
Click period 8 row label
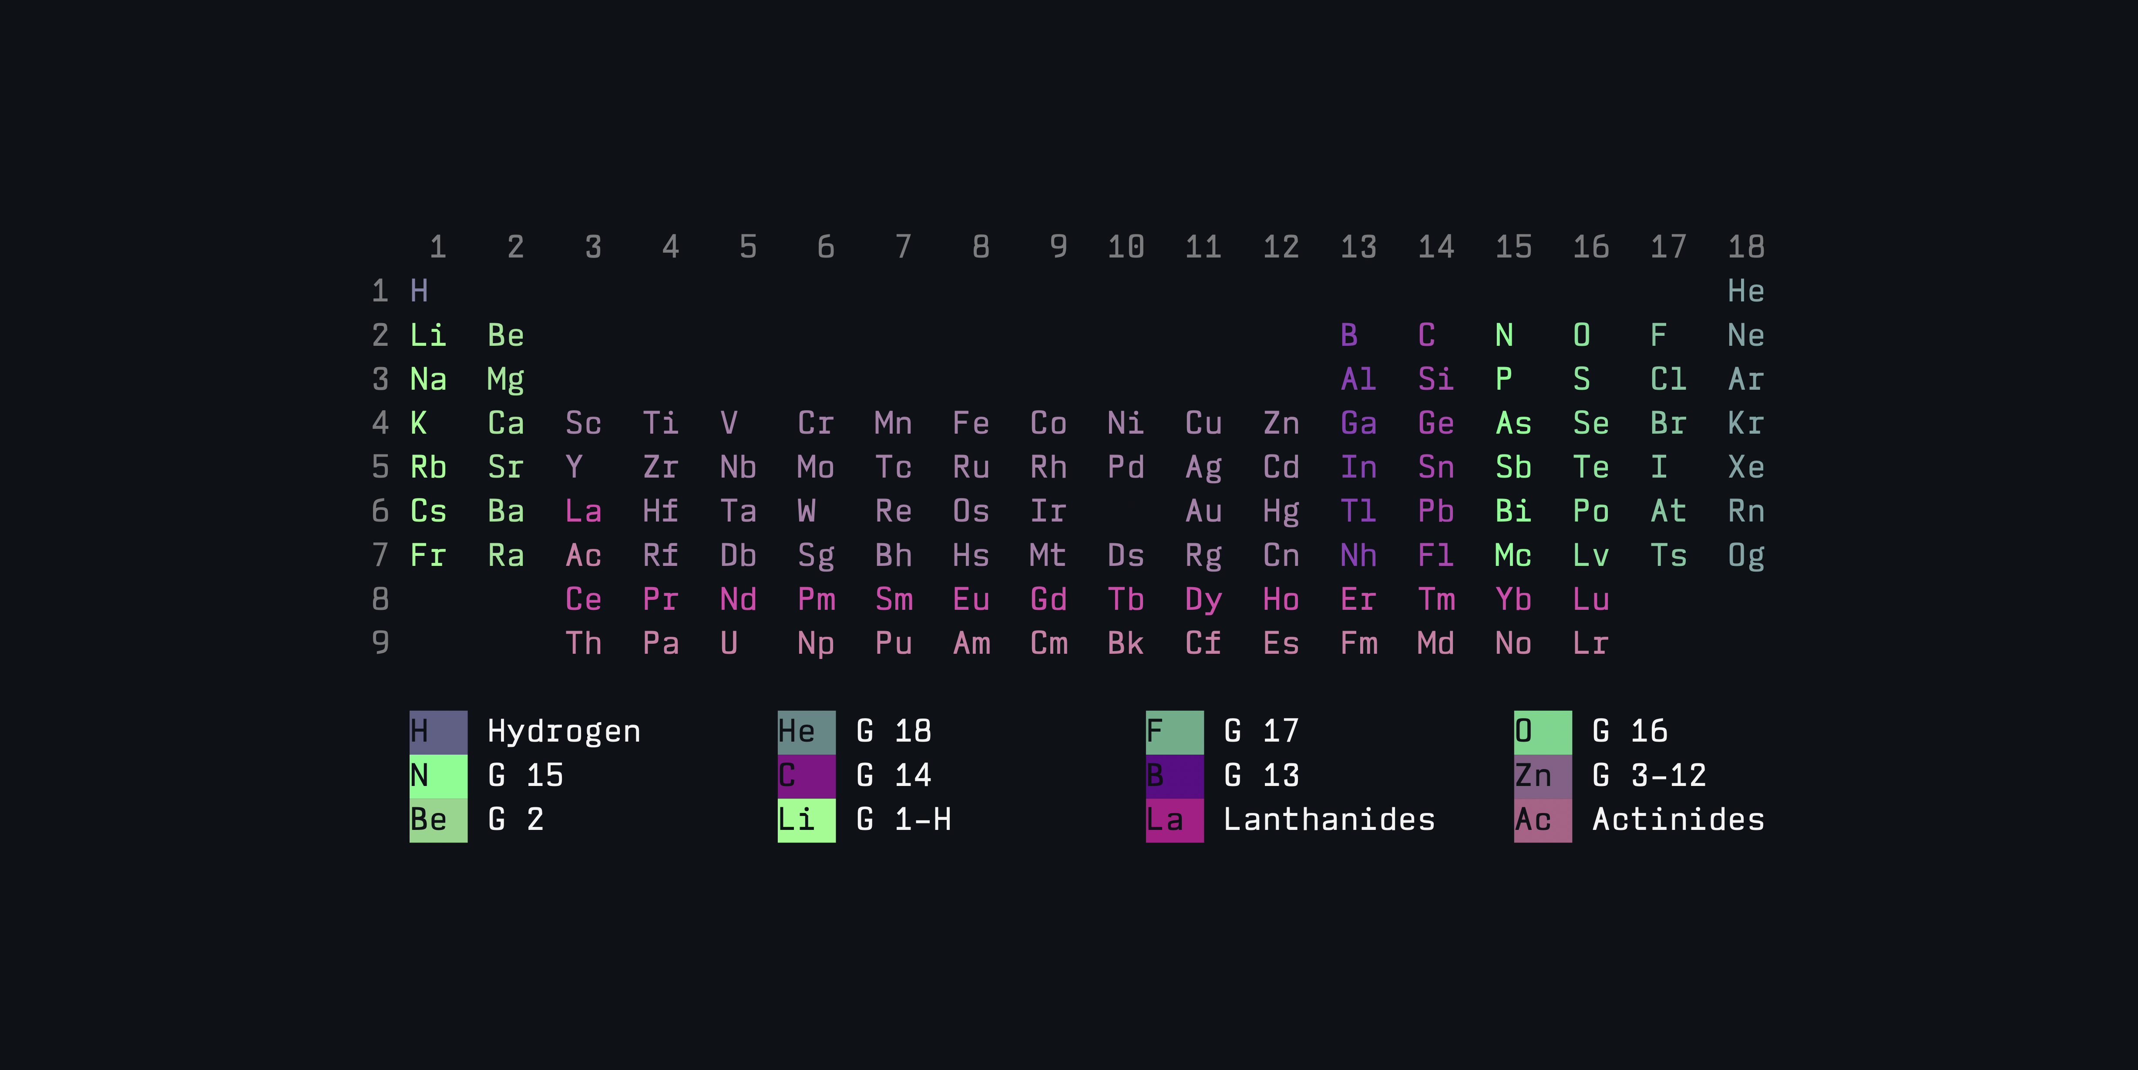[x=380, y=599]
